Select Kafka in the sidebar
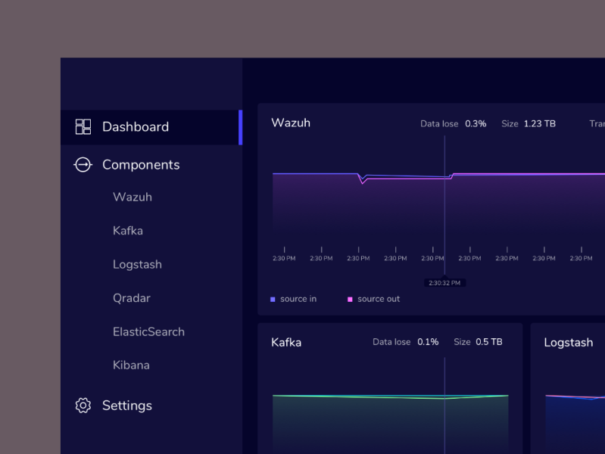 point(128,231)
